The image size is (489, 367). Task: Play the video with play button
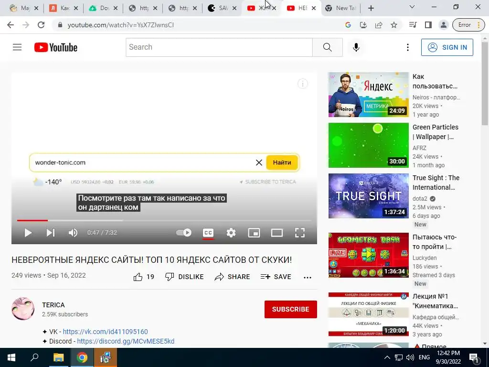click(x=28, y=233)
